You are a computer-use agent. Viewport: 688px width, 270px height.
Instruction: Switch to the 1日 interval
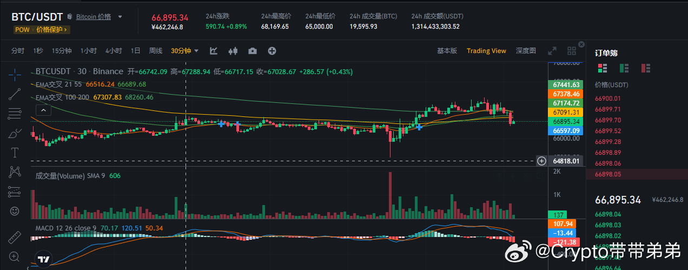coord(135,51)
